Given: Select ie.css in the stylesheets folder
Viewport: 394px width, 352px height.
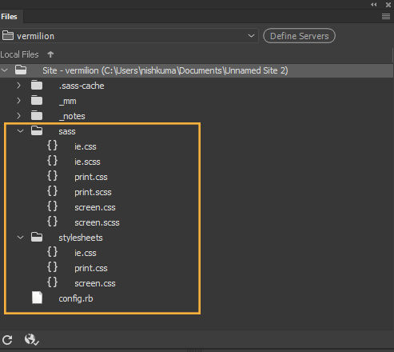Looking at the screenshot, I should [86, 253].
